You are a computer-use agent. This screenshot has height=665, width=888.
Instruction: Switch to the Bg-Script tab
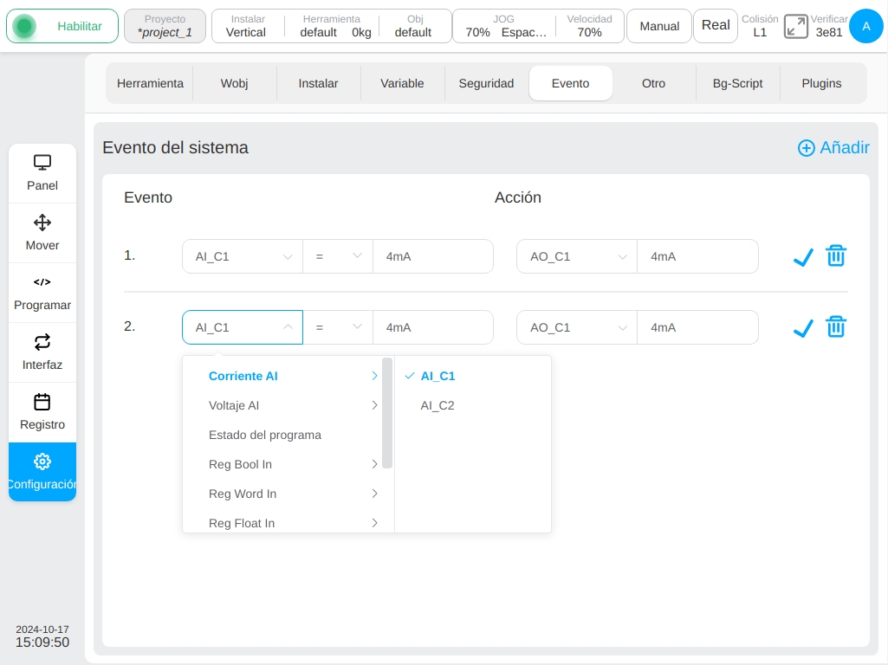[738, 83]
